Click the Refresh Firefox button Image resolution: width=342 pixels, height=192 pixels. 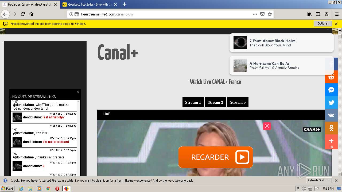[319, 180]
